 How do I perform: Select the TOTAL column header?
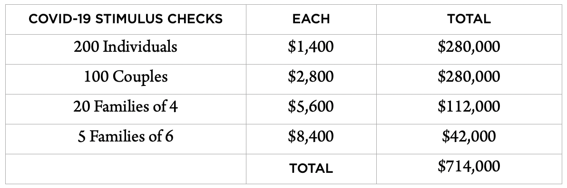[x=469, y=19]
